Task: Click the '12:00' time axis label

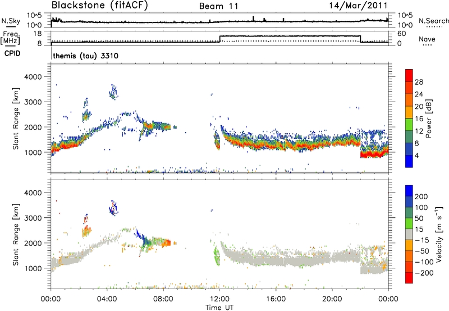Action: coord(219,299)
